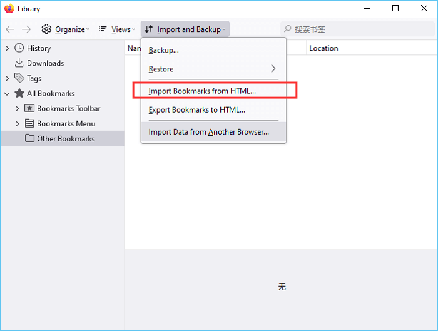Maximize the Library window
Viewport: 438px width, 331px height.
(395, 8)
